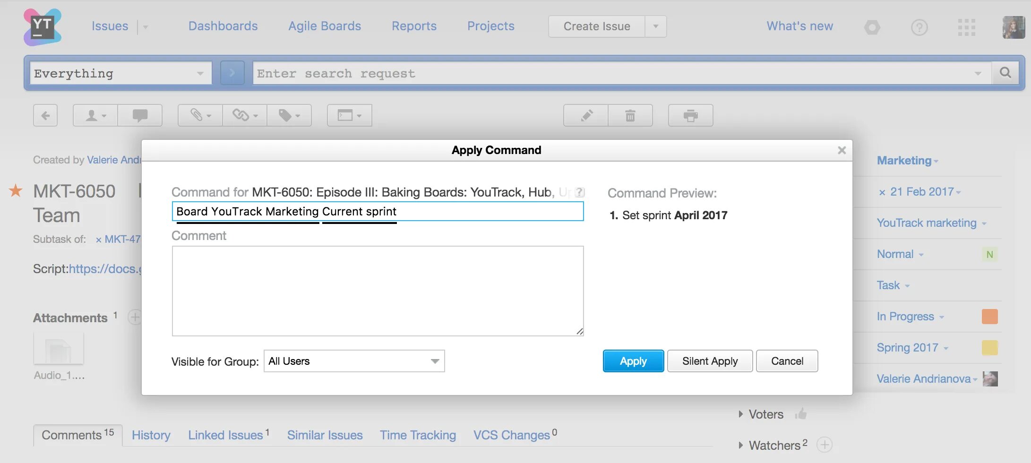Open the Visible for Group dropdown
The height and width of the screenshot is (463, 1031).
[353, 361]
